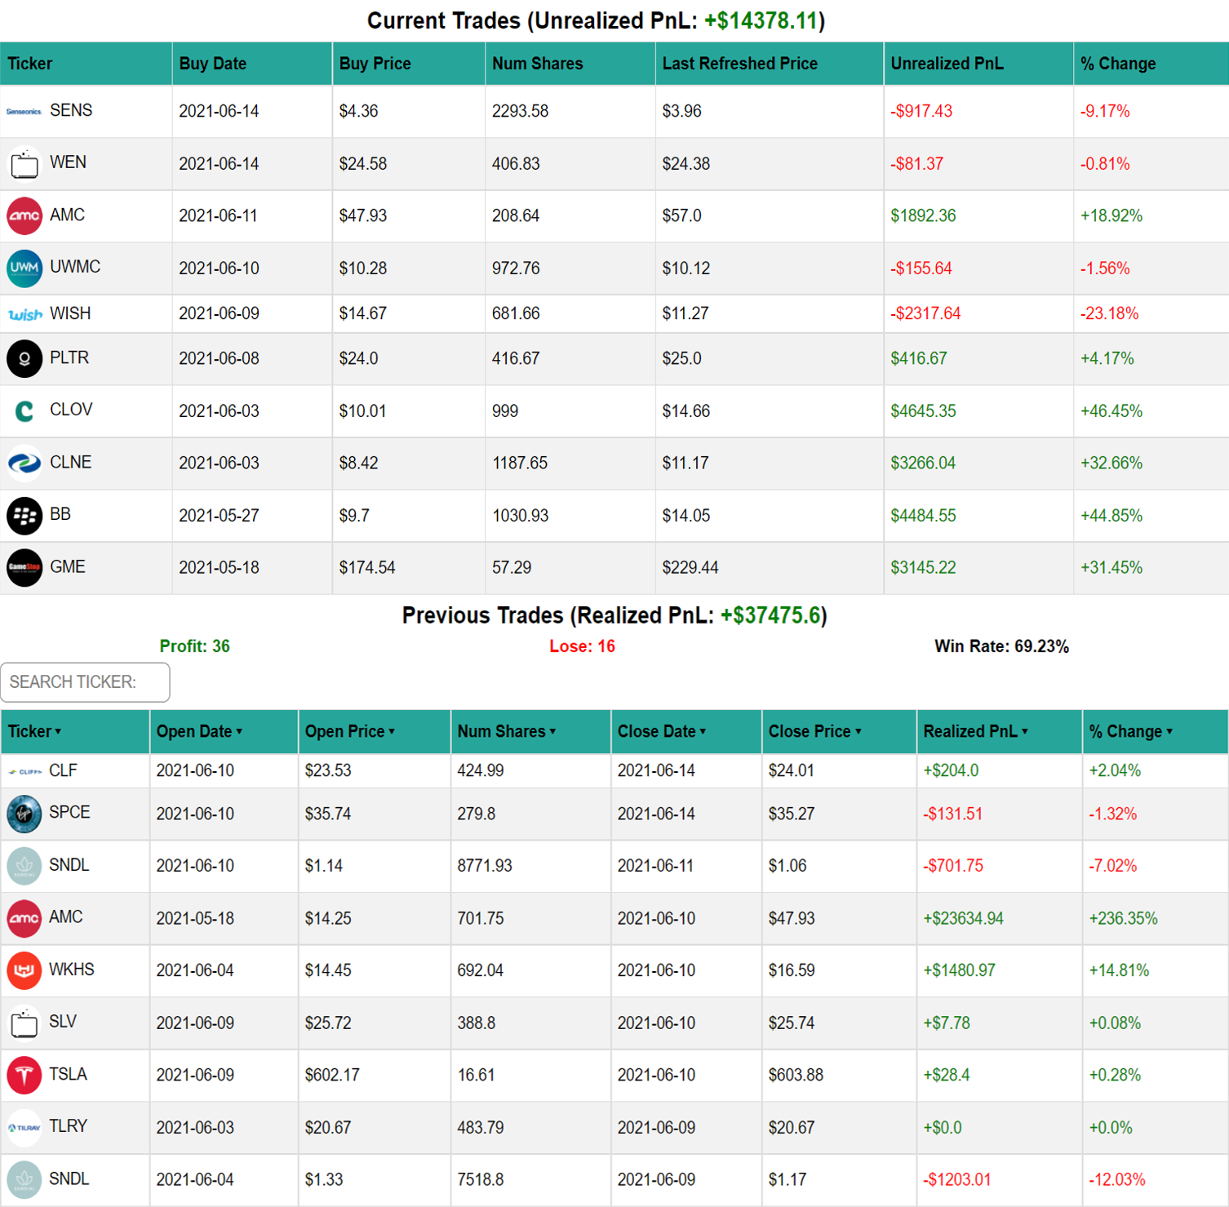This screenshot has width=1229, height=1207.
Task: Click the BlackBerry logo beside BB
Action: [24, 515]
